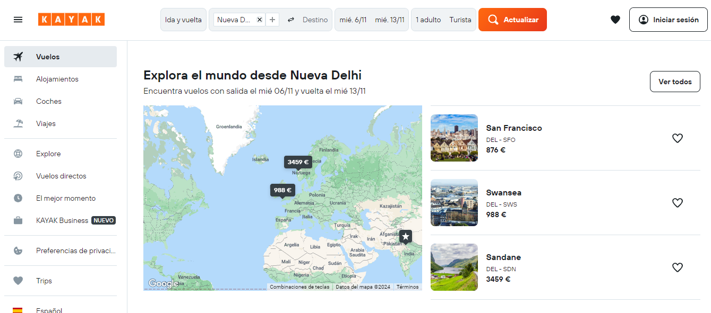Open Combinaciones de teclas on the map
This screenshot has height=313, width=711.
point(300,287)
